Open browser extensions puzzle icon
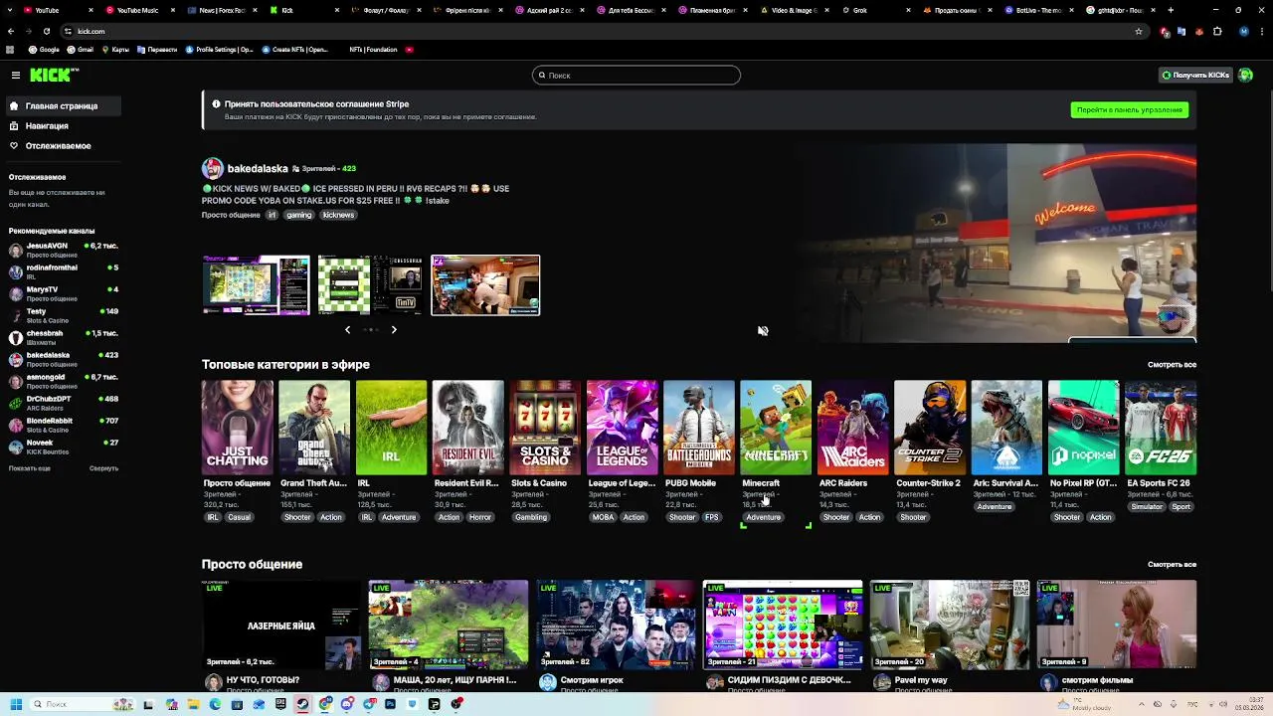The width and height of the screenshot is (1273, 716). tap(1217, 31)
